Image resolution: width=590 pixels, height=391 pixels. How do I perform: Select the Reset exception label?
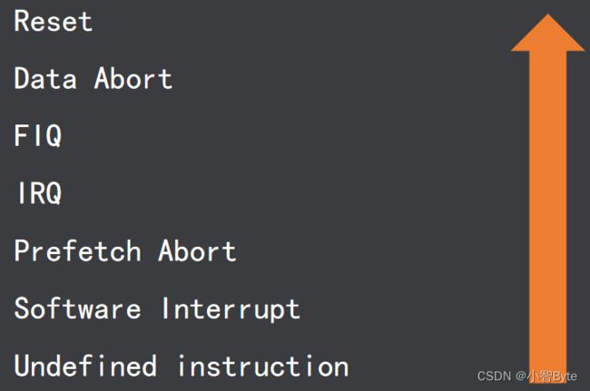click(53, 21)
